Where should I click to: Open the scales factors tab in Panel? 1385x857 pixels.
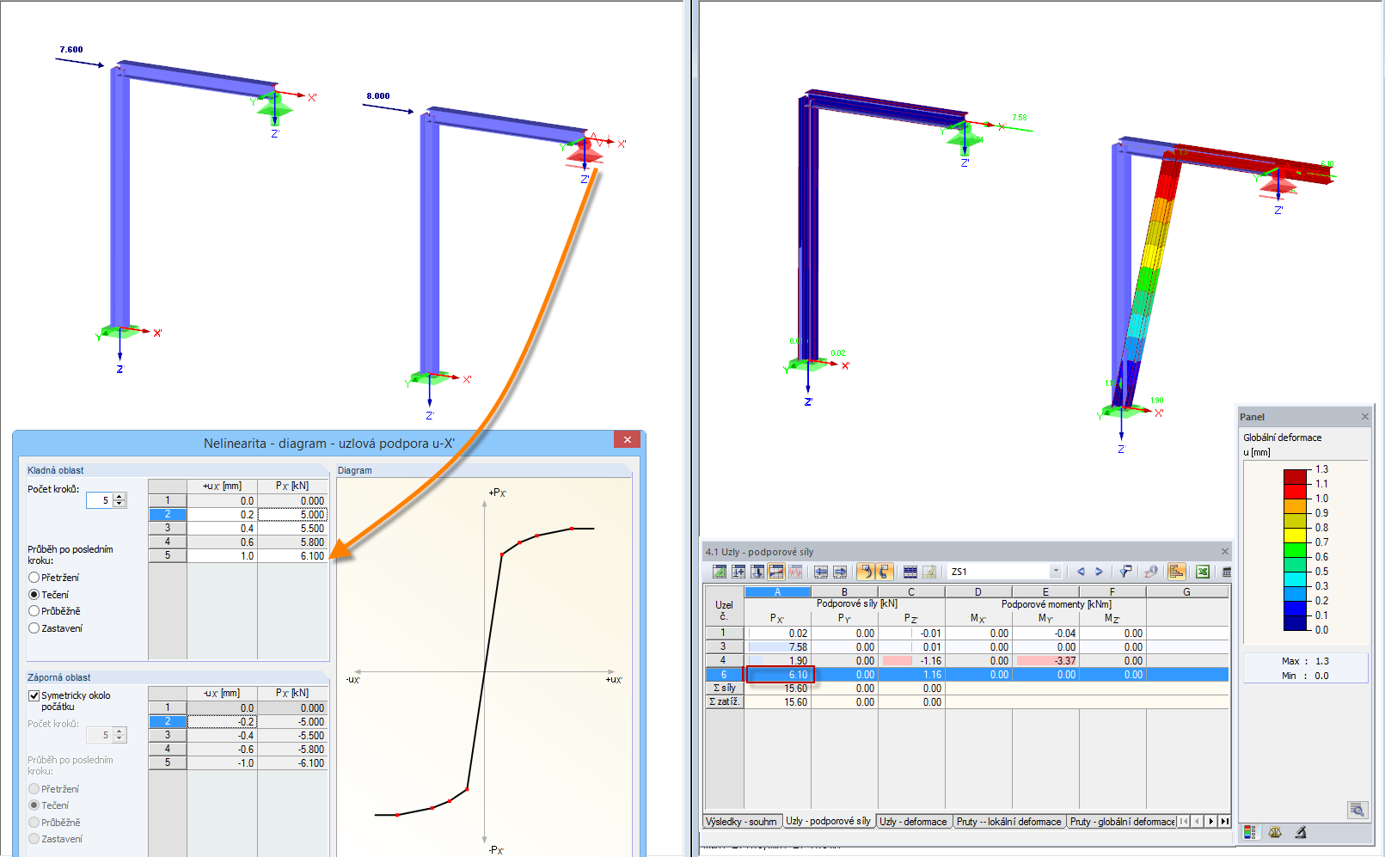point(1275,832)
